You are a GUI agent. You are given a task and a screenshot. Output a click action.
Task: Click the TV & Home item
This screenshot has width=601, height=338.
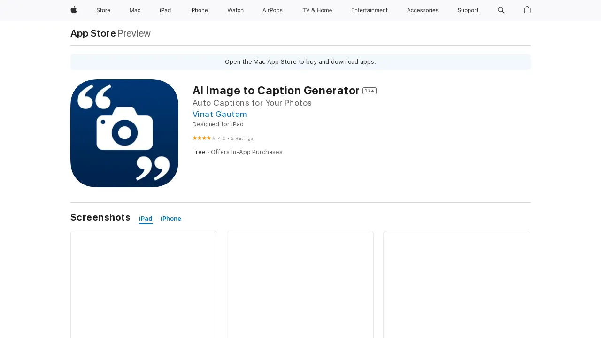(317, 10)
